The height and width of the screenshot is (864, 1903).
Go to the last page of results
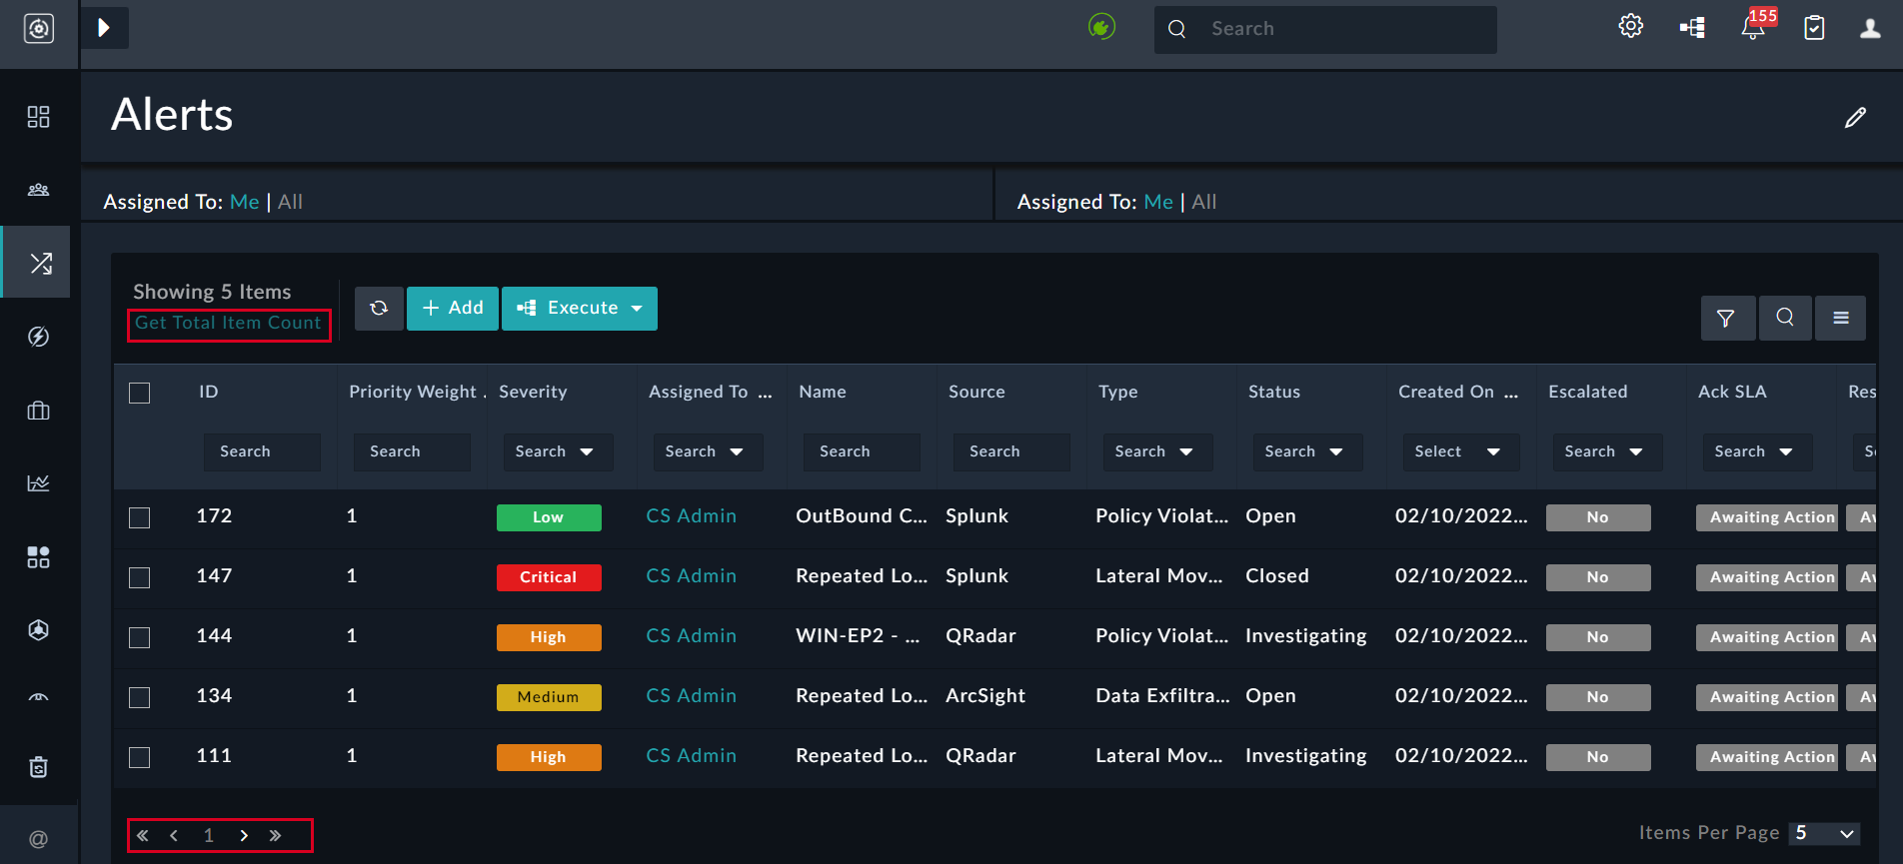[275, 835]
